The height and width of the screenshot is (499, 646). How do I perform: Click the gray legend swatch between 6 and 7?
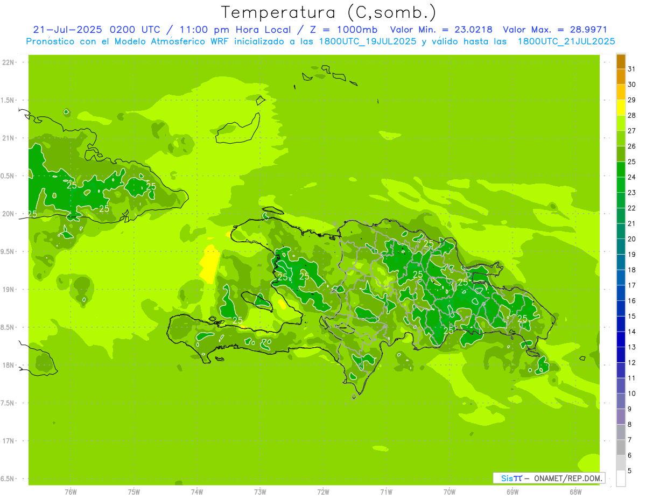[621, 447]
